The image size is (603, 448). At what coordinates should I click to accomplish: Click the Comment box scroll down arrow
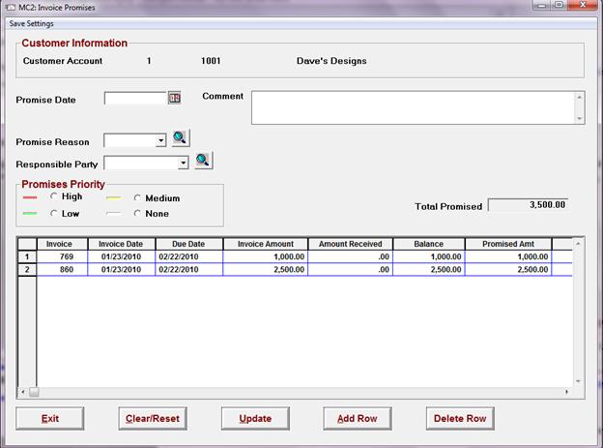pyautogui.click(x=579, y=118)
